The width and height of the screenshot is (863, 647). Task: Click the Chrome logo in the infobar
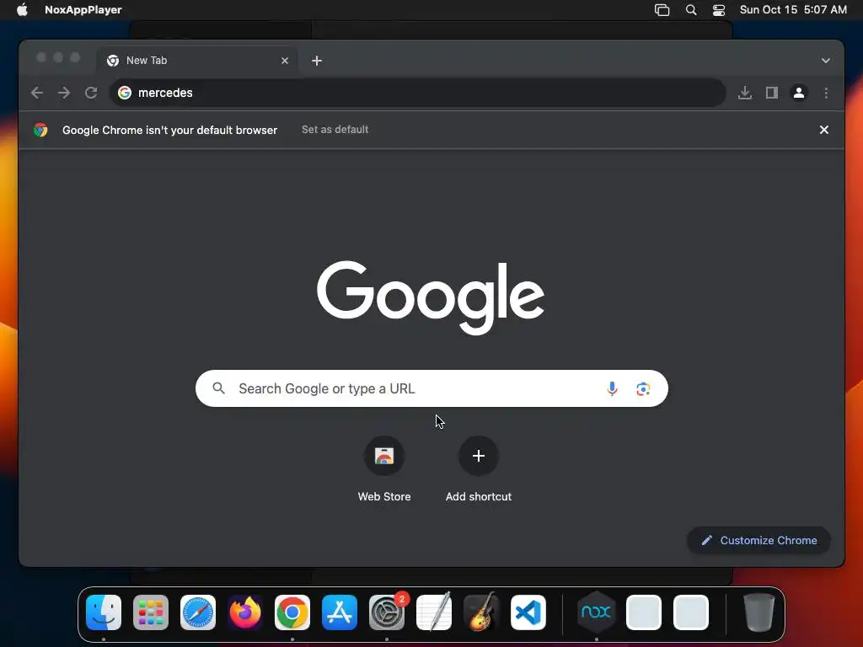pyautogui.click(x=40, y=130)
